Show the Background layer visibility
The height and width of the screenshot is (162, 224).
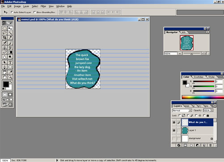pyautogui.click(x=174, y=139)
